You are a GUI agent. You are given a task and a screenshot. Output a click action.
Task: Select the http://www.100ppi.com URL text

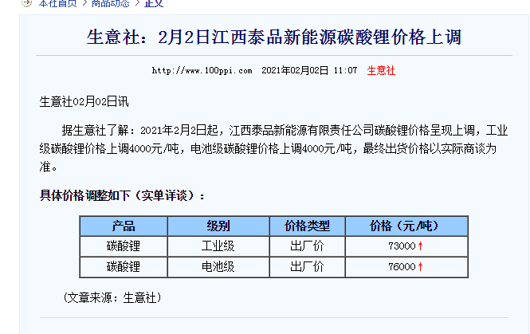pos(202,70)
